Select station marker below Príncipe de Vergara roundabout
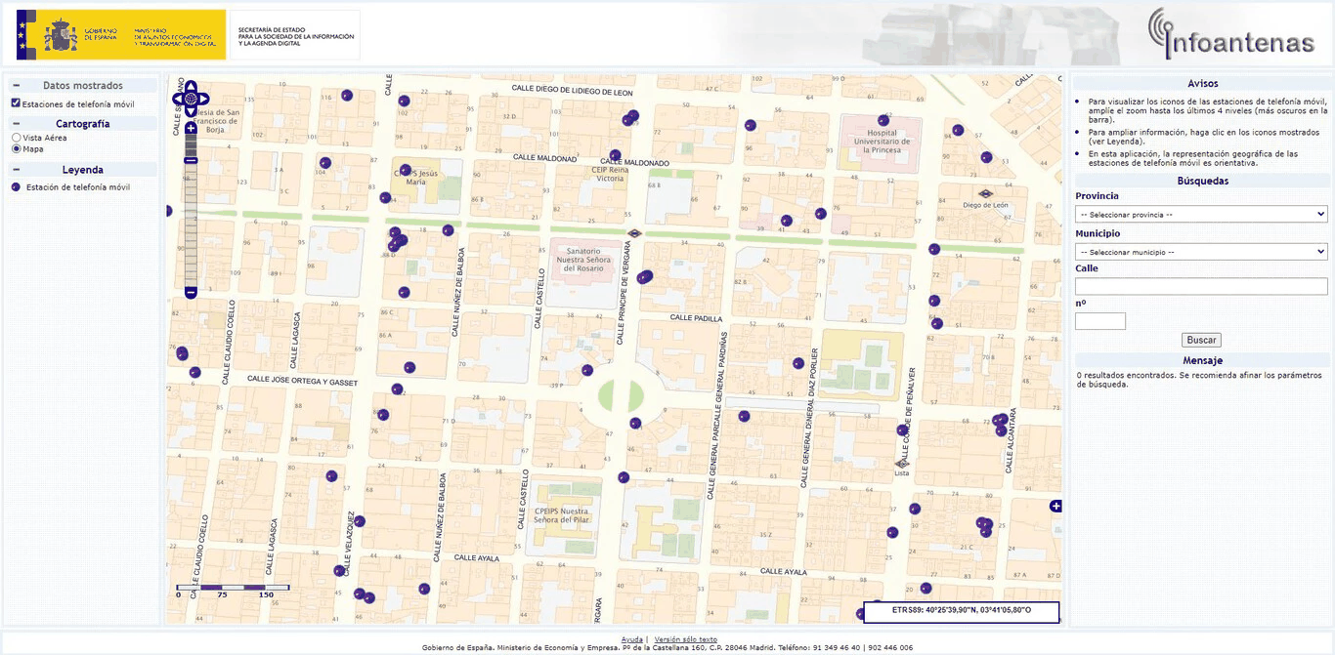The width and height of the screenshot is (1335, 655). pyautogui.click(x=635, y=423)
